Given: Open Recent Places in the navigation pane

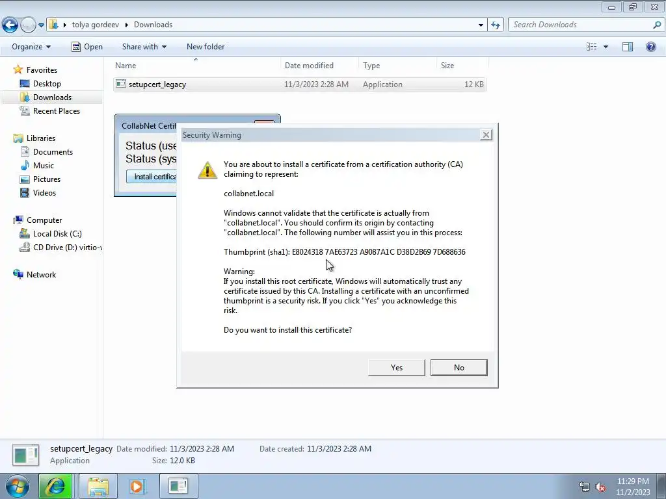Looking at the screenshot, I should click(x=57, y=110).
